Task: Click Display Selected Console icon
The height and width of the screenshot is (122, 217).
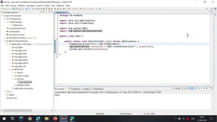Action: pos(199,88)
